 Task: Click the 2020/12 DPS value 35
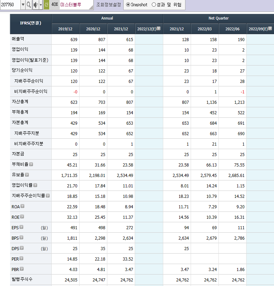(x=103, y=249)
